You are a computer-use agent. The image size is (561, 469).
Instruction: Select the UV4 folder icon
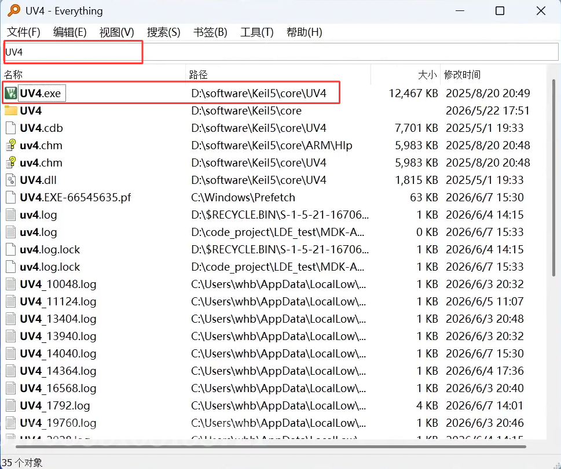tap(11, 110)
